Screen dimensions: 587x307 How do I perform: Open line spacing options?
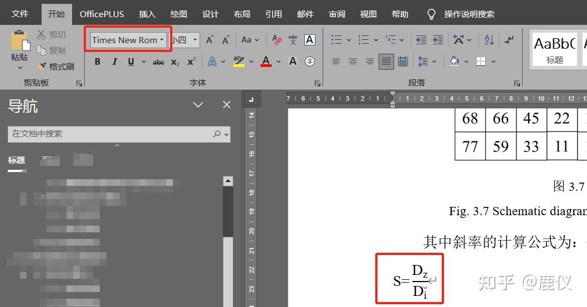pos(423,61)
